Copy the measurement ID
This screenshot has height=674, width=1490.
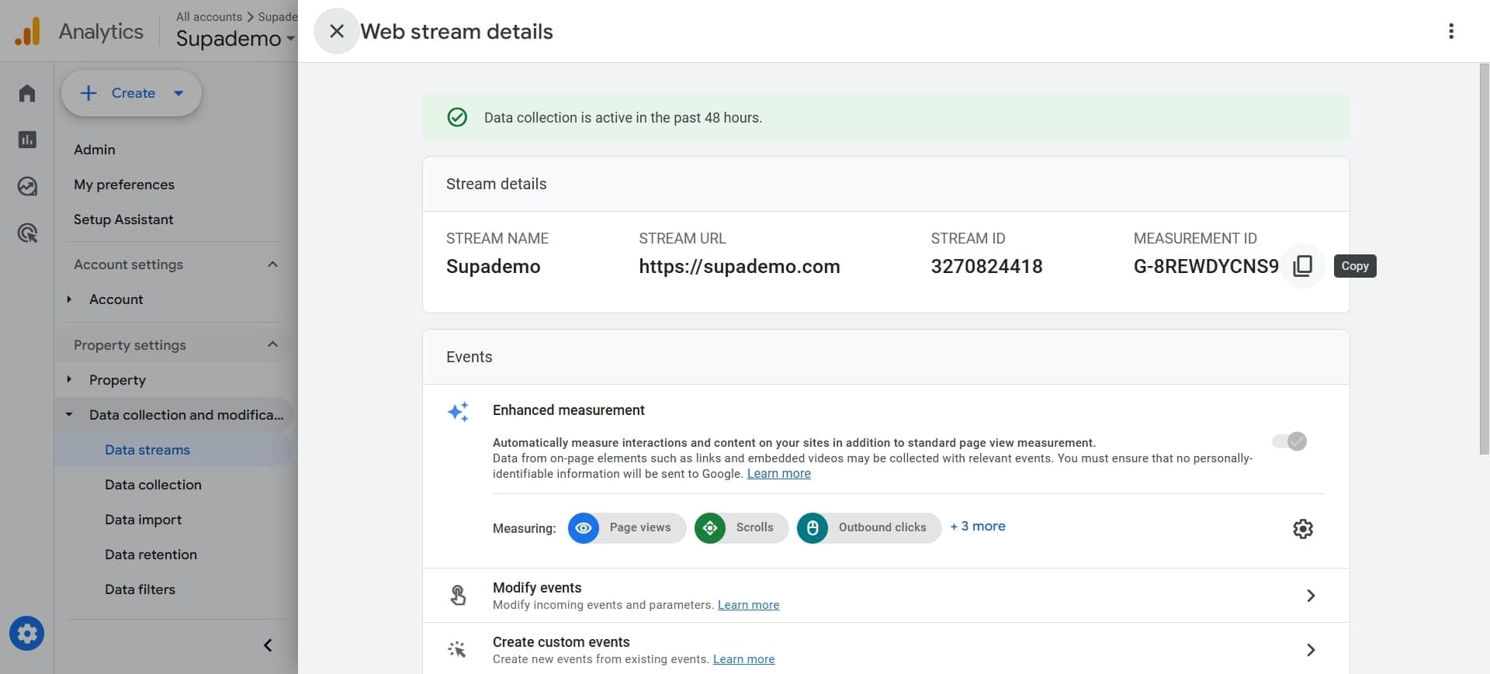pyautogui.click(x=1302, y=266)
